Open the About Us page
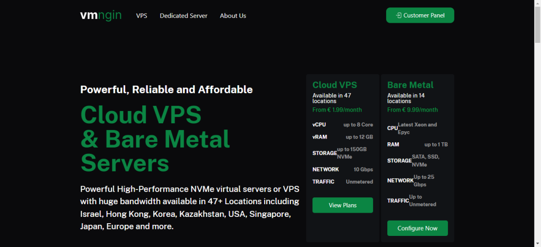541x247 pixels. (233, 16)
